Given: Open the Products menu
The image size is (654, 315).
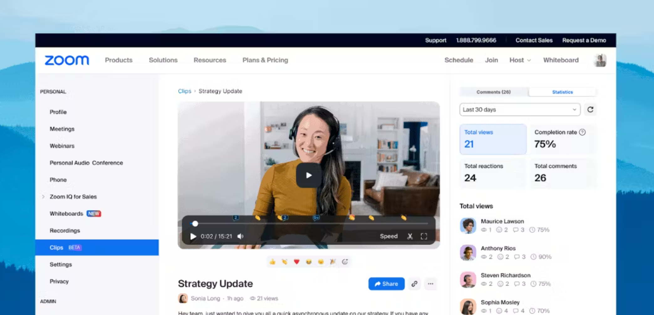Looking at the screenshot, I should pyautogui.click(x=119, y=60).
